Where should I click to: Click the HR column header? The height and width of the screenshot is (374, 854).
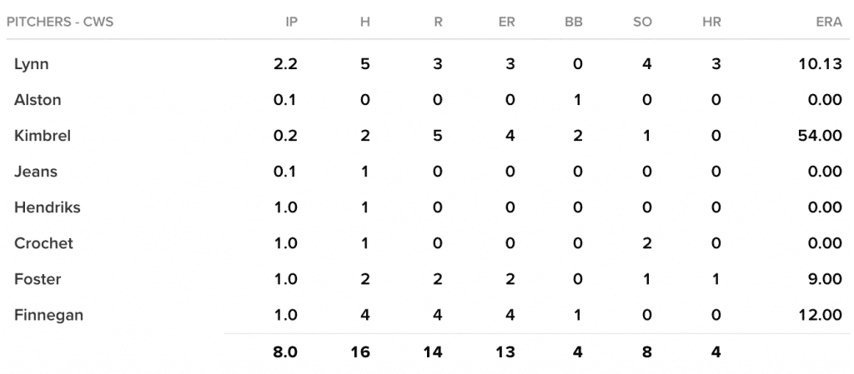tap(711, 22)
